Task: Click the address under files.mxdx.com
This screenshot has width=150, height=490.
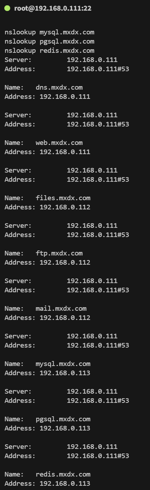Action: 47,207
